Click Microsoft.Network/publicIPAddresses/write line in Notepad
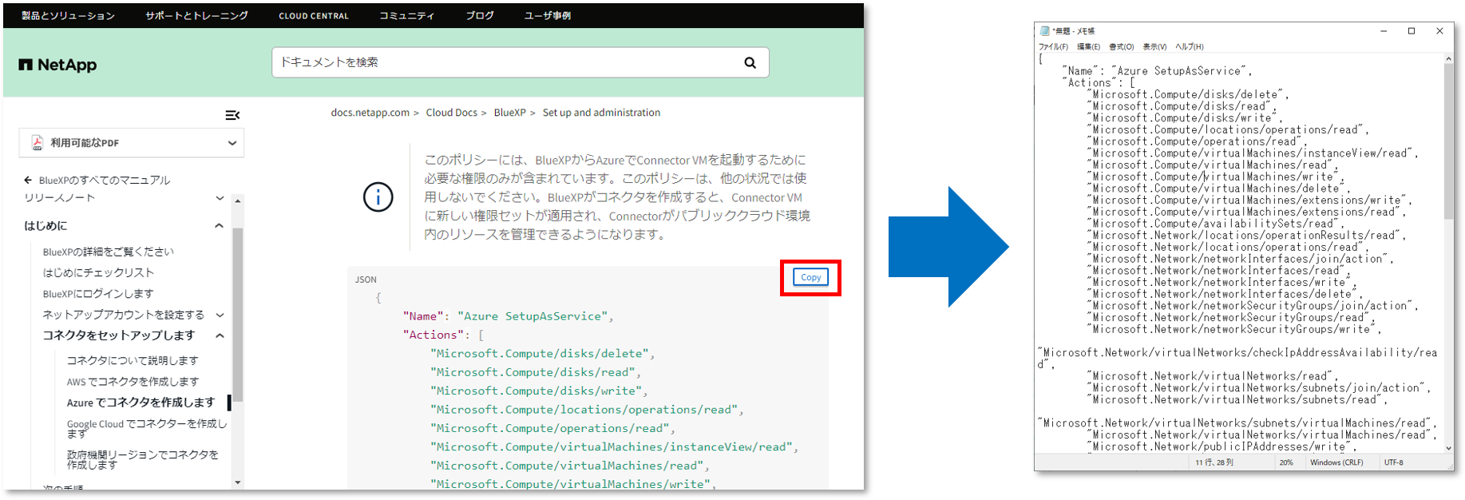This screenshot has width=1465, height=500. point(1221,446)
